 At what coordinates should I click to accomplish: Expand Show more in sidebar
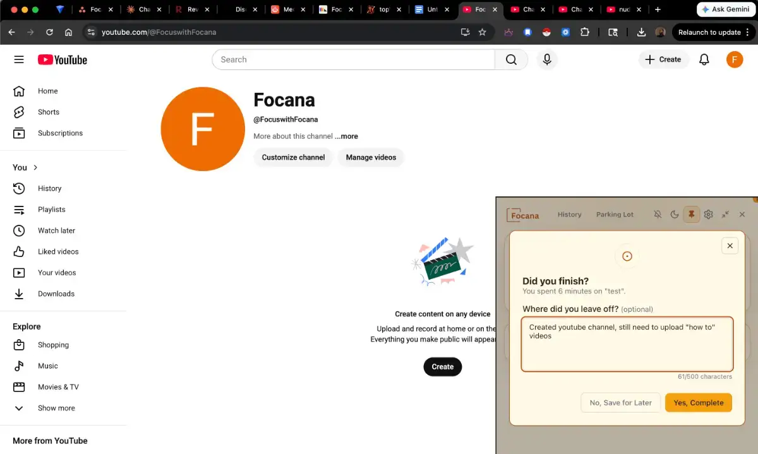pos(56,408)
